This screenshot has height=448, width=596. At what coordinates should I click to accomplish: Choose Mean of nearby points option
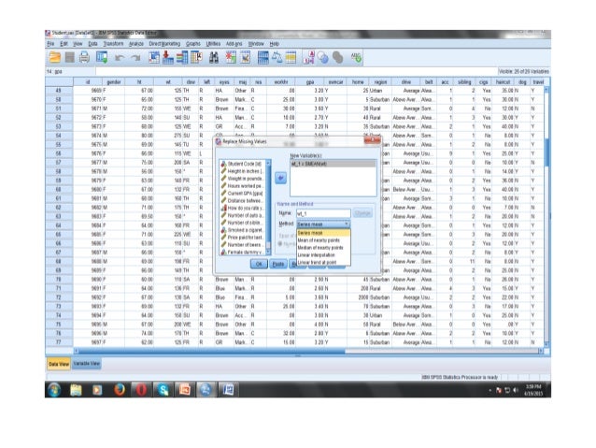[x=323, y=240]
